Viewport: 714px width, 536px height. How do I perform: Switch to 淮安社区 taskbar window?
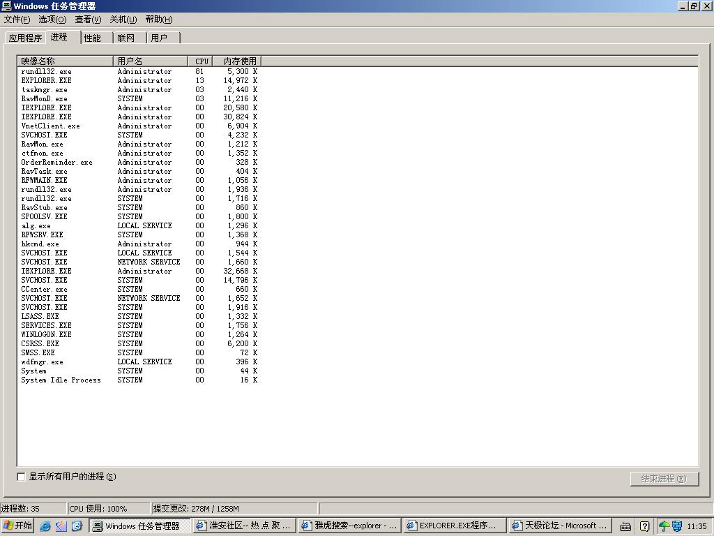pos(245,526)
